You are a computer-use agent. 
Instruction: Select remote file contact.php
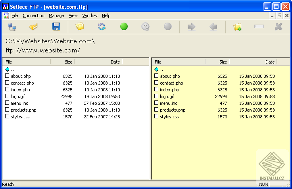coord(171,83)
